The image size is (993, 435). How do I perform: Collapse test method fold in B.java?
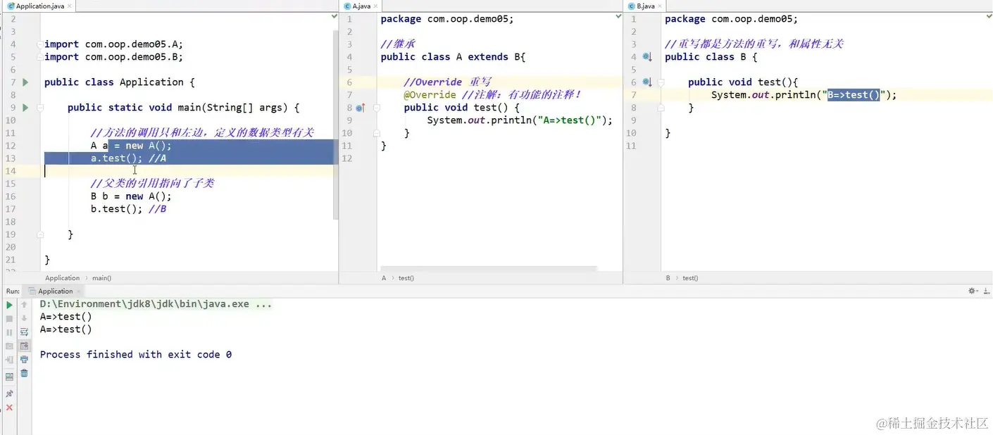[x=661, y=82]
